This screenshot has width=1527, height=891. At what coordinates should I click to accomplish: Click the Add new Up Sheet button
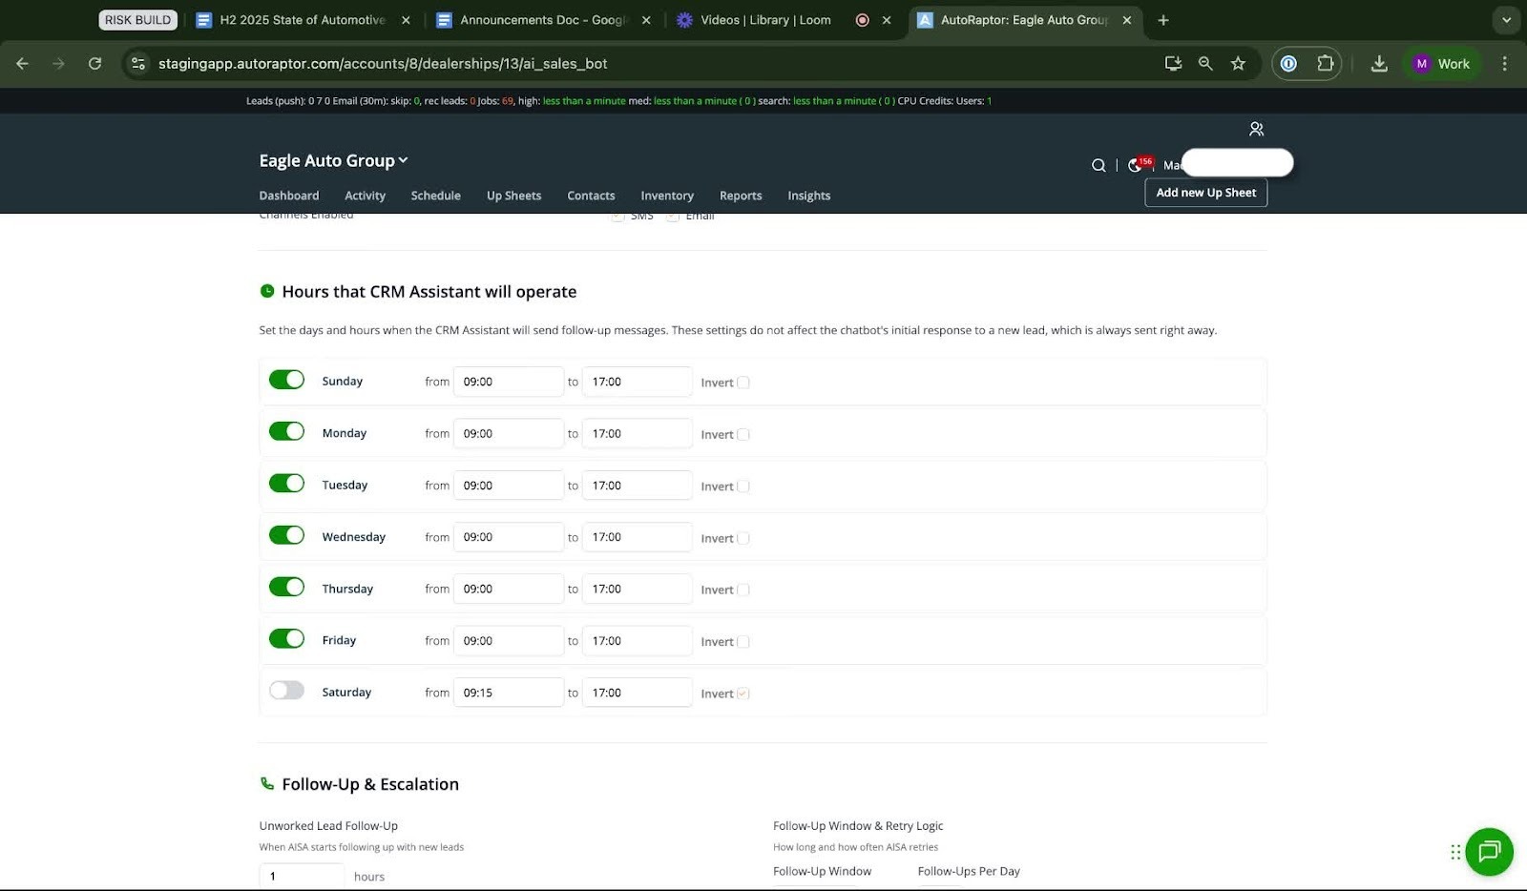(1205, 193)
